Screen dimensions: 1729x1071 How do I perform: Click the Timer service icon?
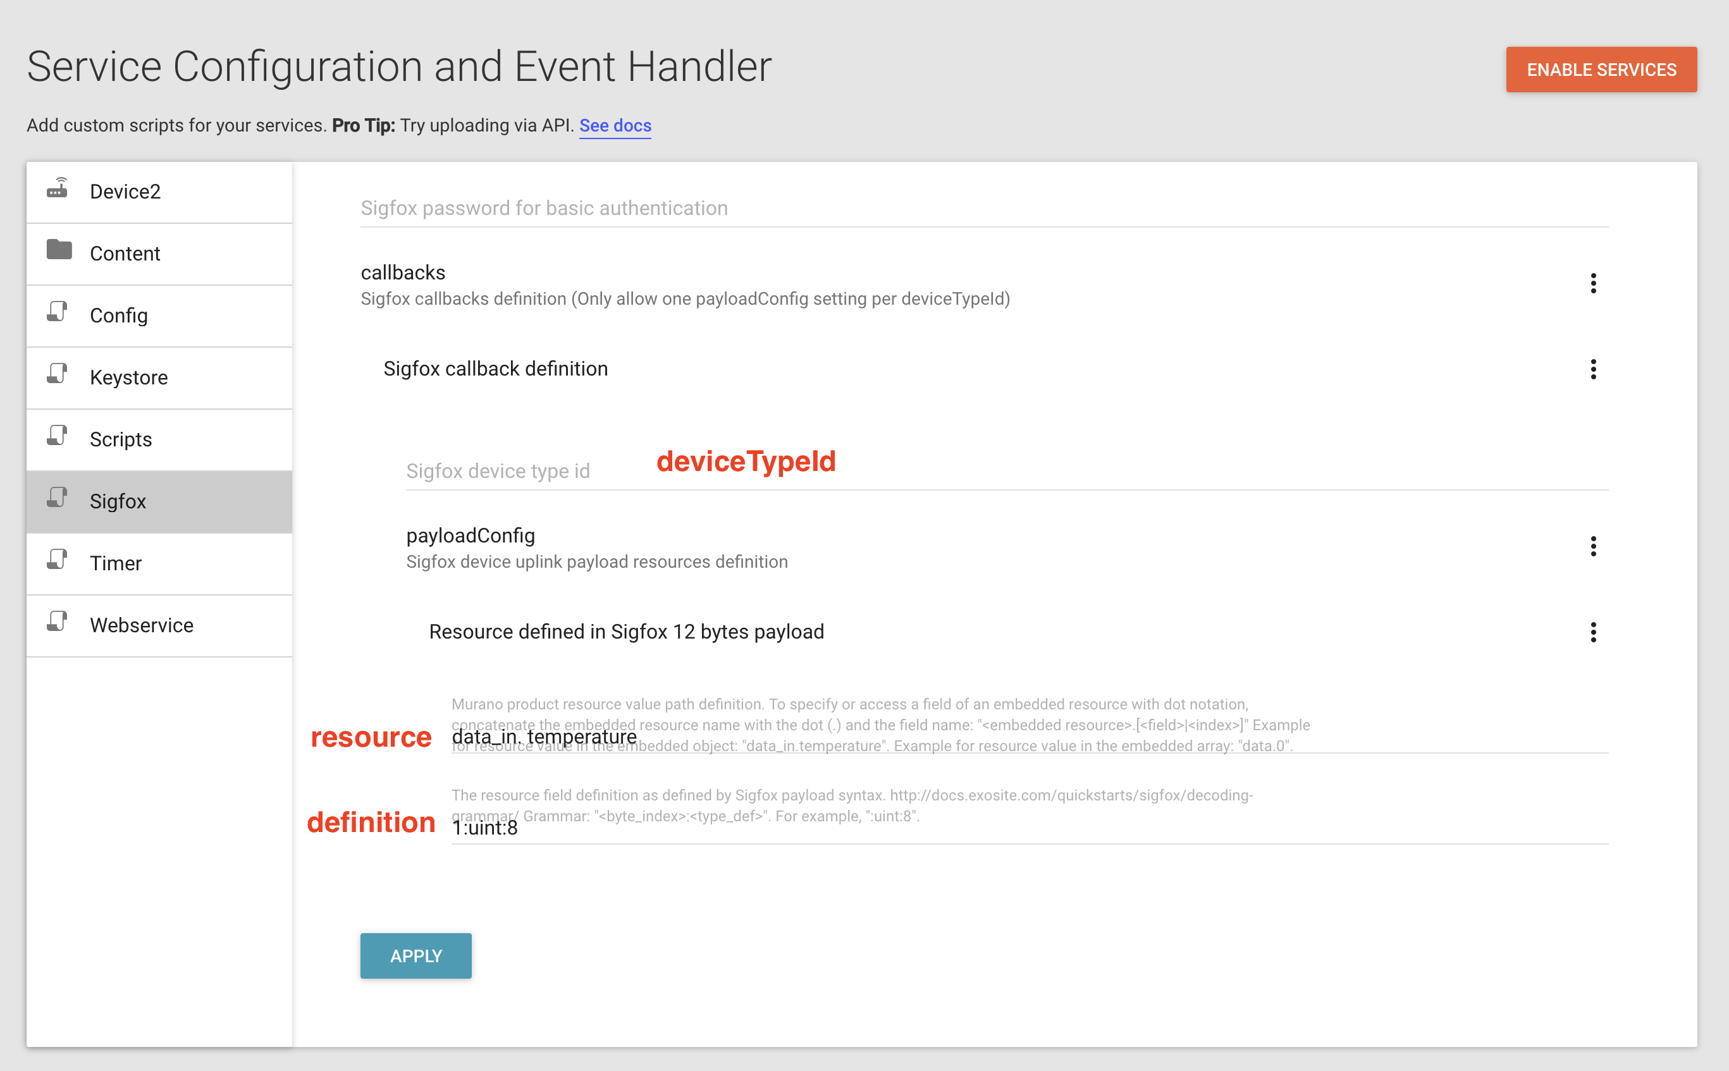pos(58,560)
